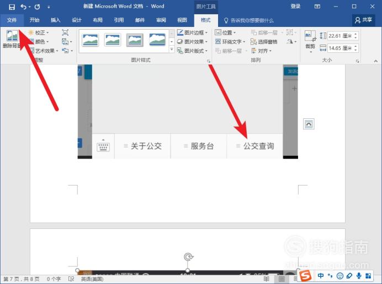Switch to the 引用 (References) tab

tap(119, 20)
